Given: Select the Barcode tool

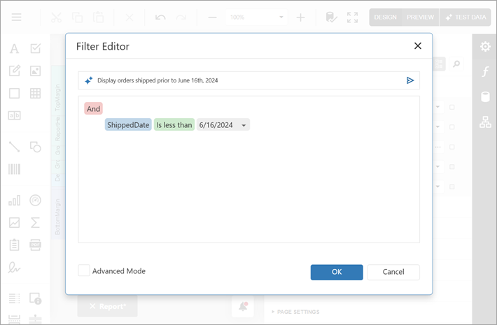Looking at the screenshot, I should (14, 169).
